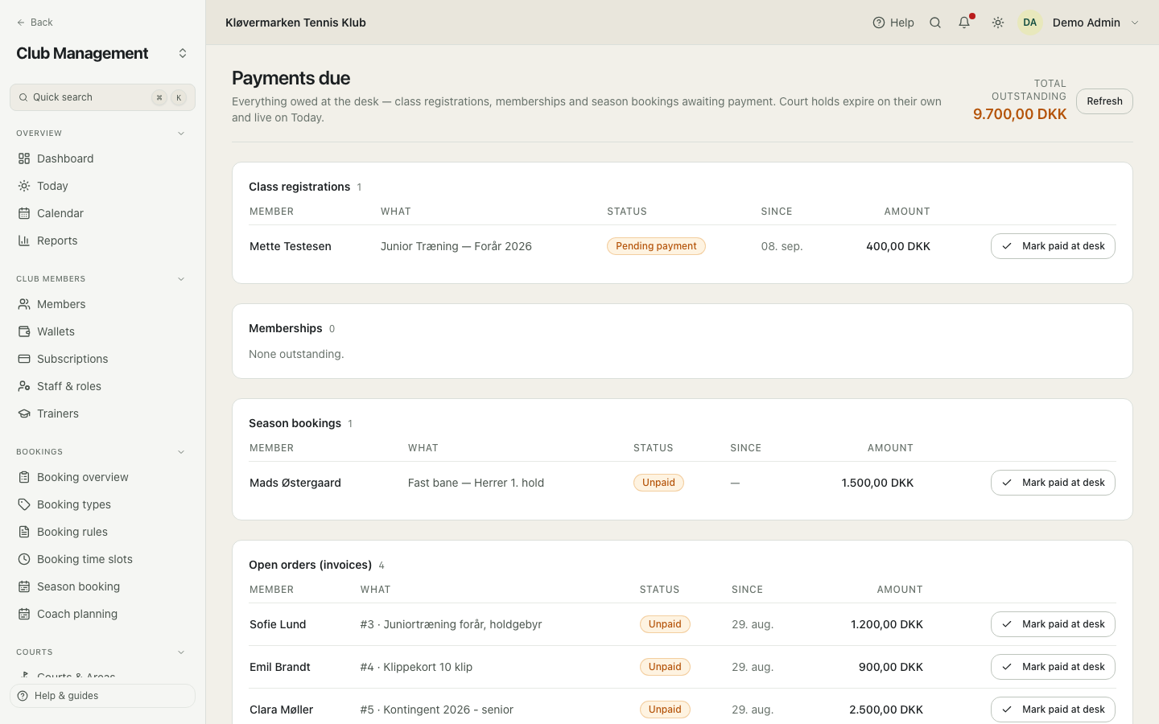
Task: Open the Demo Admin account menu
Action: (x=1079, y=23)
